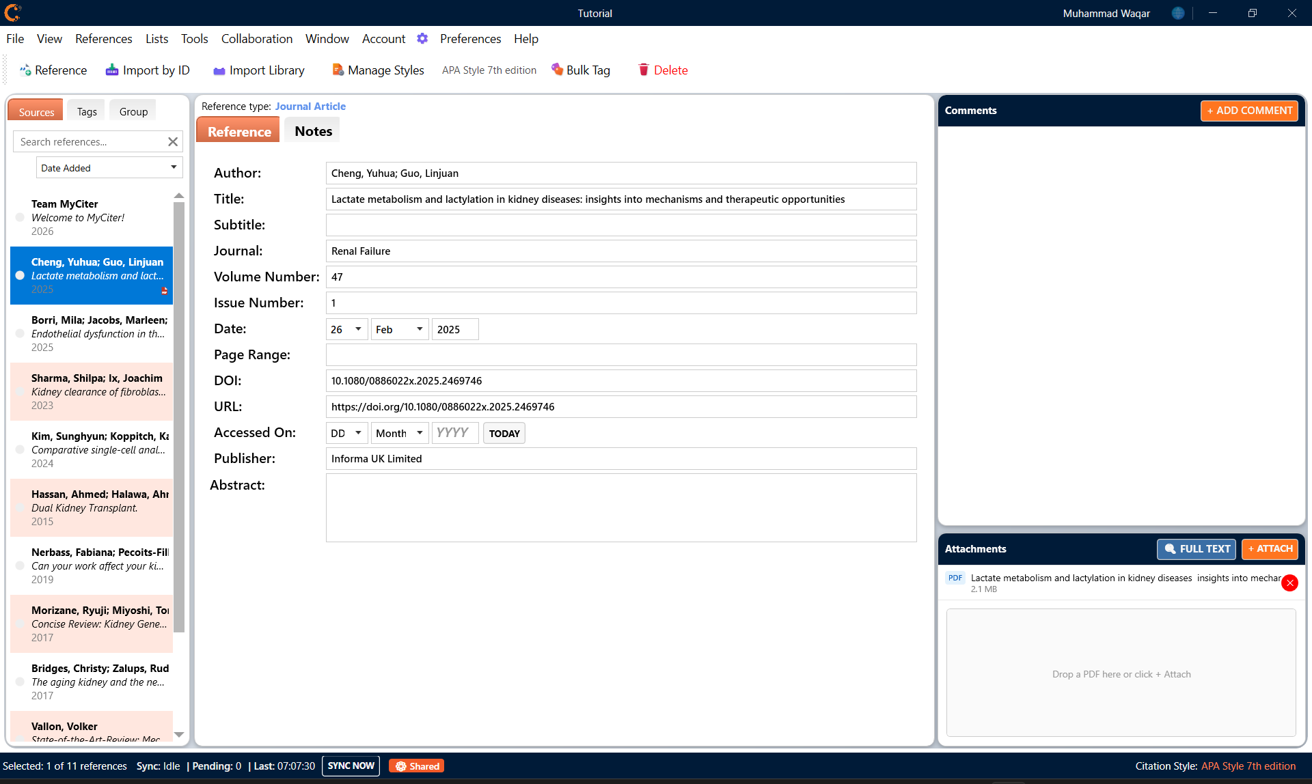Click the TODAY button

tap(504, 433)
